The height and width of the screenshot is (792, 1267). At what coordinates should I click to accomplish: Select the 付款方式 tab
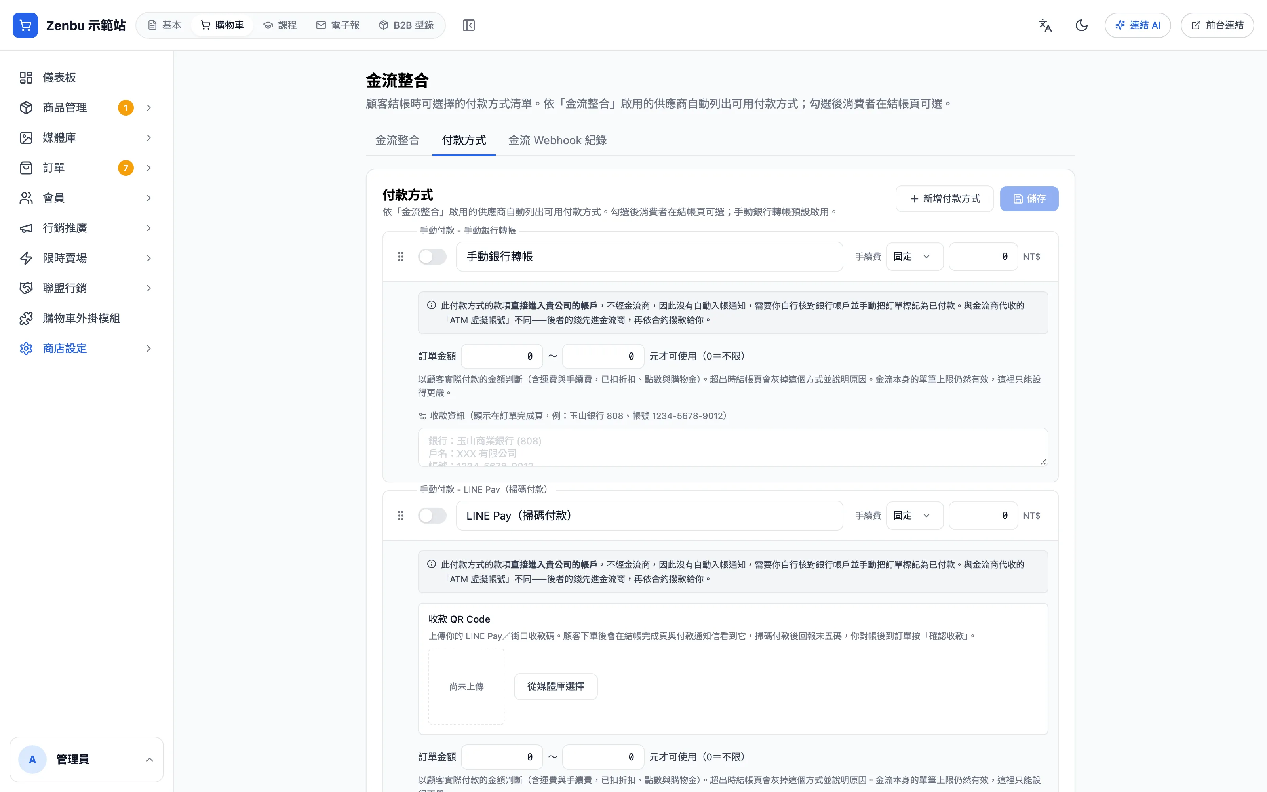click(x=464, y=140)
